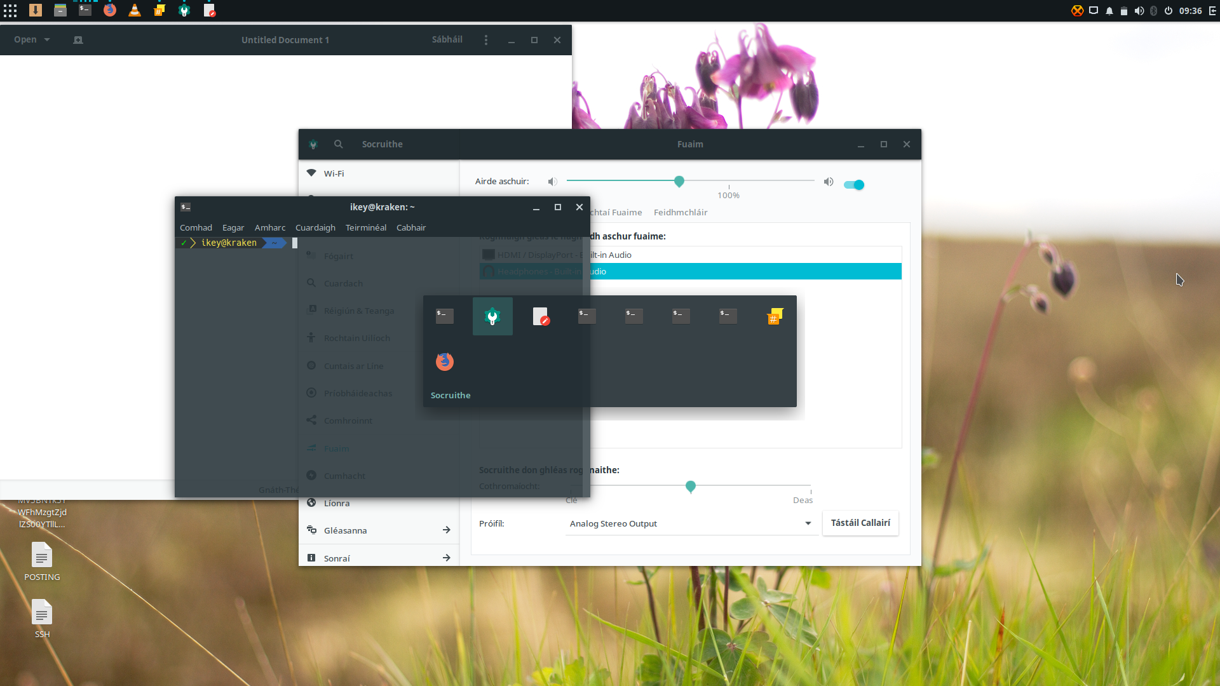Image resolution: width=1220 pixels, height=686 pixels.
Task: Open Líonra in the settings sidebar
Action: pyautogui.click(x=379, y=503)
